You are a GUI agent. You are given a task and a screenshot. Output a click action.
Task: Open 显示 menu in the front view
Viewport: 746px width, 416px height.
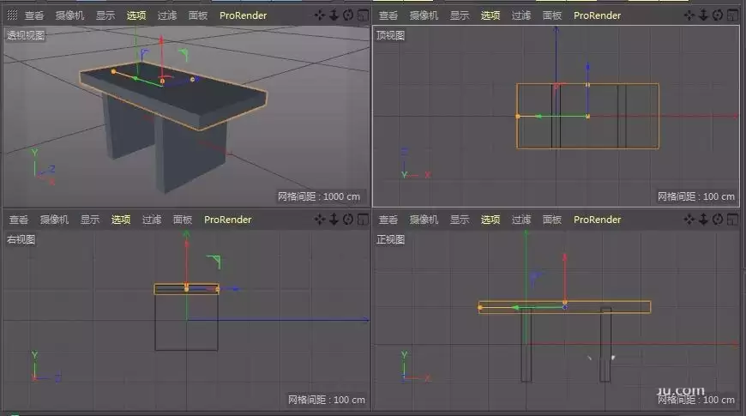click(x=460, y=220)
